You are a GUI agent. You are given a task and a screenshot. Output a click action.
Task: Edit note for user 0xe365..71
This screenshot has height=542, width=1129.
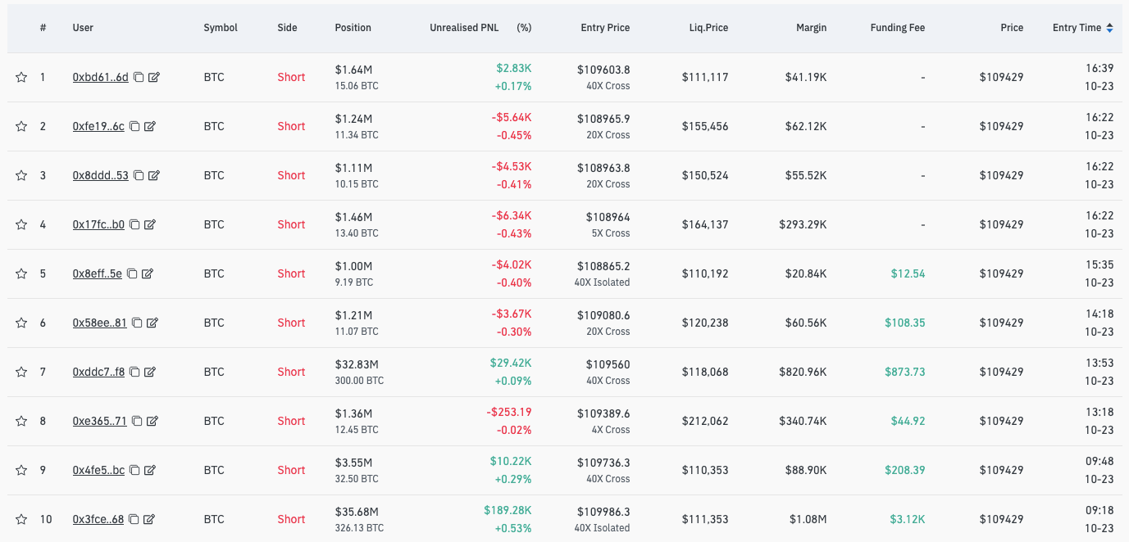[153, 422]
